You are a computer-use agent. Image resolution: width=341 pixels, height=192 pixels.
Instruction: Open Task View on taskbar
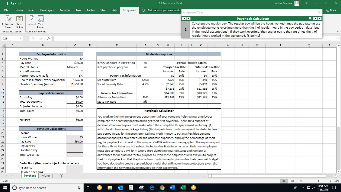(89, 188)
